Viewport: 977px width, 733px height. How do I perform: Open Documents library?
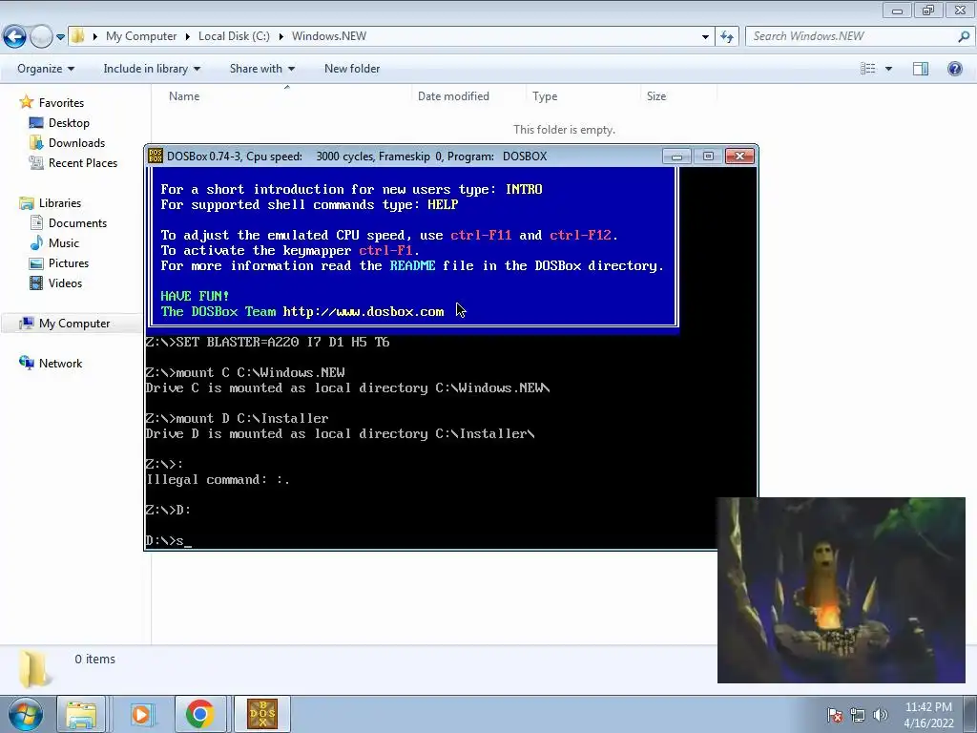tap(69, 222)
